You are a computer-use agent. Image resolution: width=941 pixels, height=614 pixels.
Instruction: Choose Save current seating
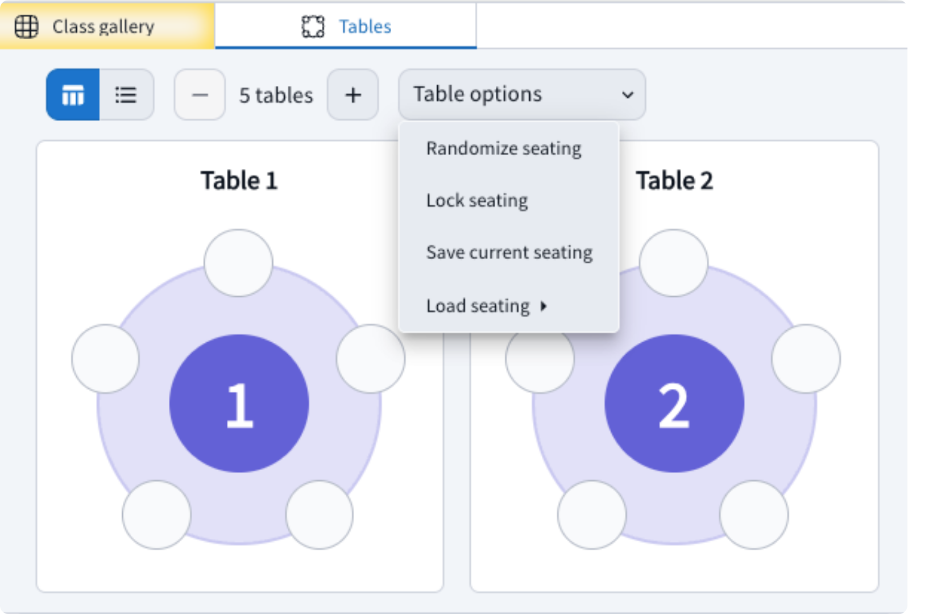(x=509, y=252)
